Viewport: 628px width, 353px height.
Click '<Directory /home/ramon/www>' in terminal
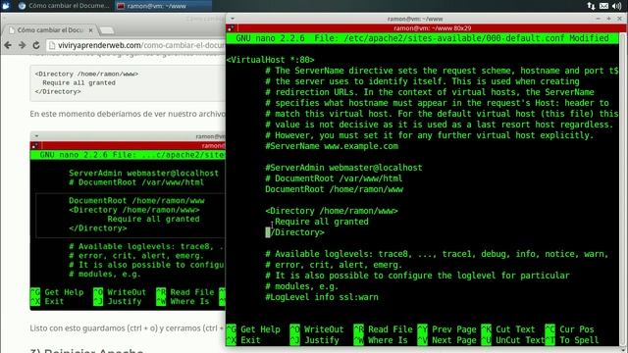click(x=332, y=211)
